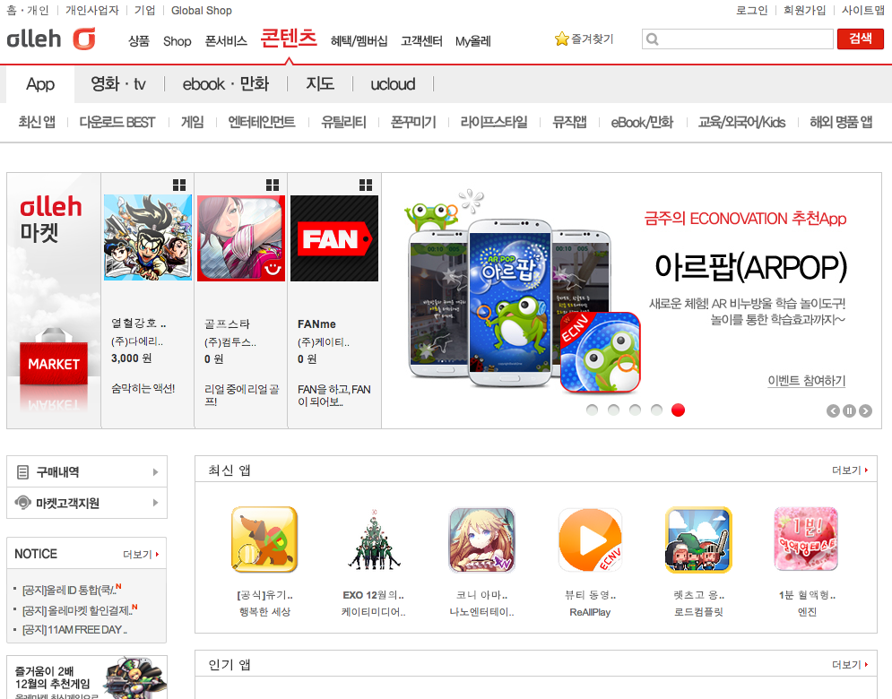Open the ReAllPlay orange play app icon

tap(590, 539)
